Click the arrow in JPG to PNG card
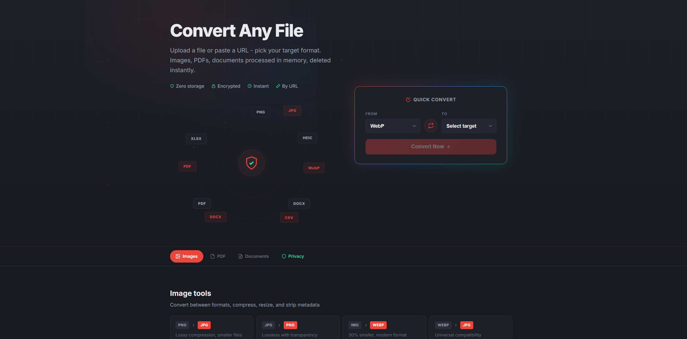 (279, 325)
